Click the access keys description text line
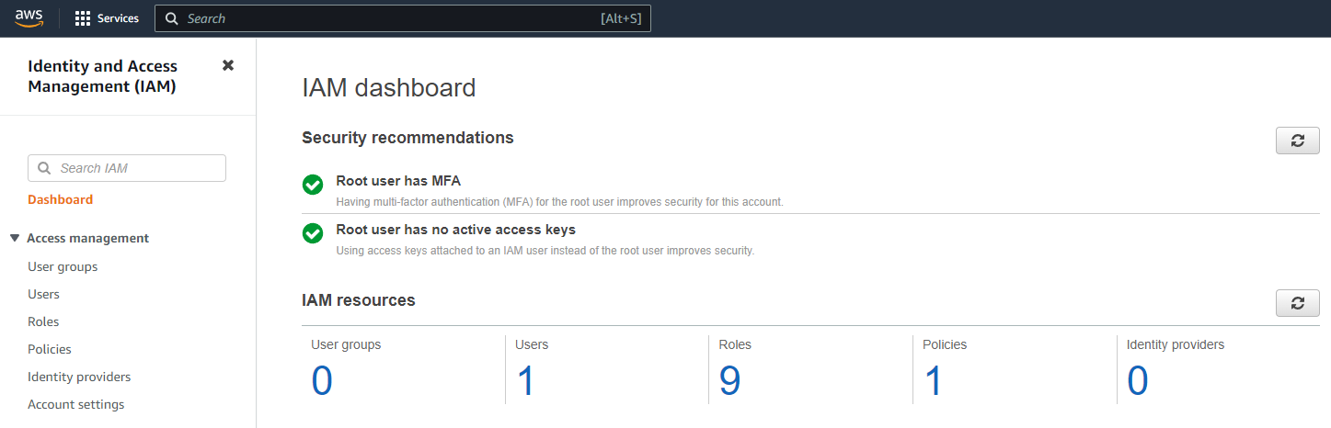This screenshot has height=428, width=1331. 545,251
